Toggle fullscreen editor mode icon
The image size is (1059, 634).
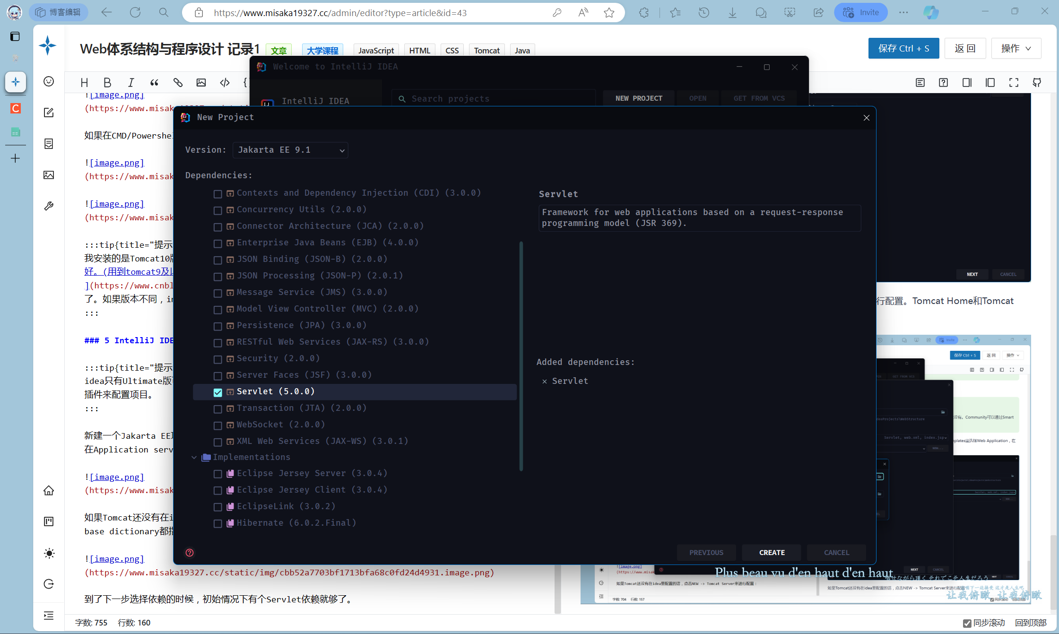[x=1014, y=83]
